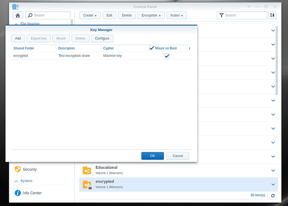Expand the encrypted folder details chevron

[x=273, y=184]
